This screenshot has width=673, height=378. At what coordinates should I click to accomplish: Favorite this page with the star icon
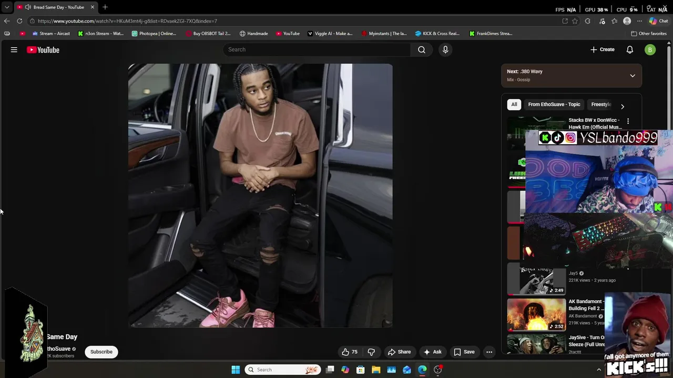575,21
